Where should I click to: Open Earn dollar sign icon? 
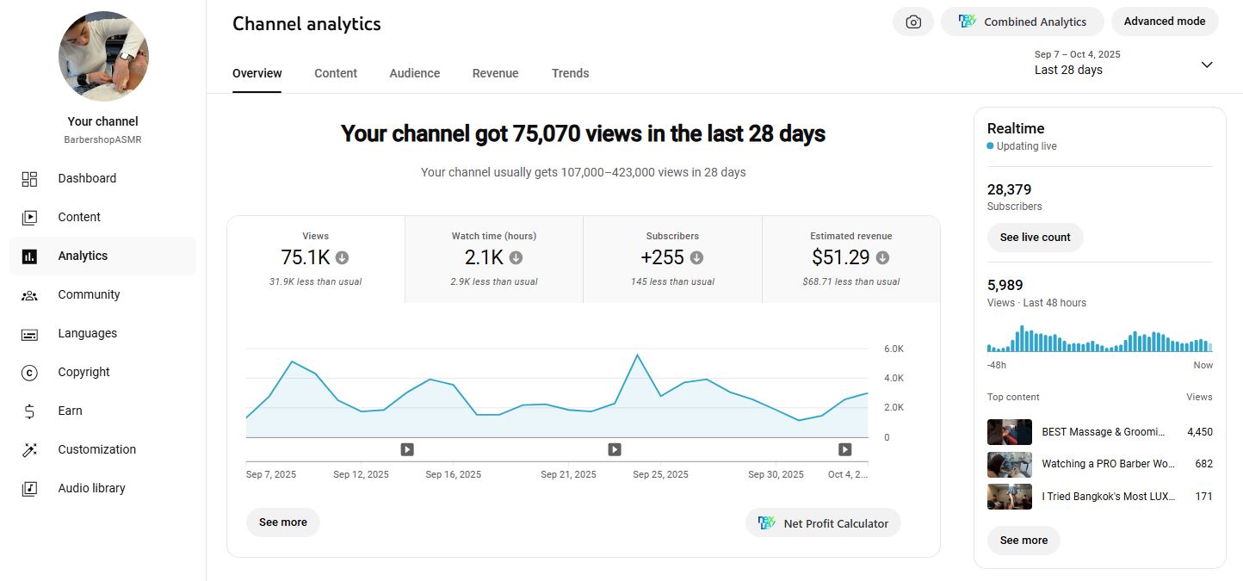click(x=29, y=411)
